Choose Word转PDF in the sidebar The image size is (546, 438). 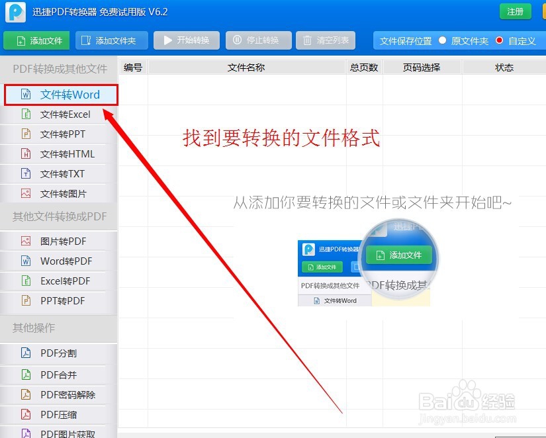[x=58, y=261]
